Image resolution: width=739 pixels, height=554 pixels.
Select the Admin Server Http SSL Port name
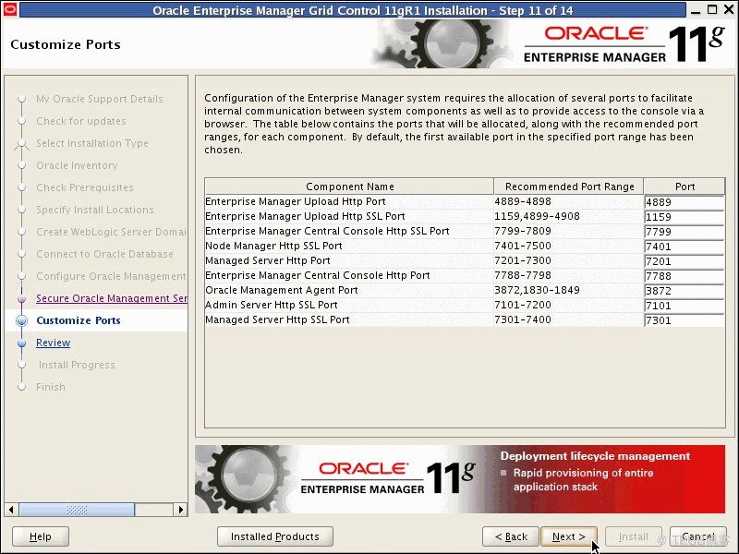272,305
